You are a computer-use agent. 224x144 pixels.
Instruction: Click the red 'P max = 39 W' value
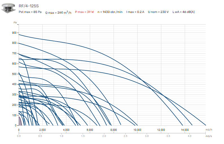(x=84, y=12)
